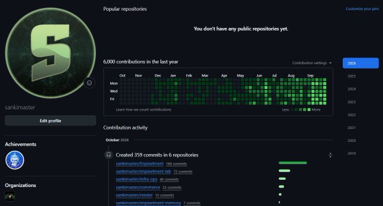Viewport: 383px width, 206px height.
Task: Click the 186 commits link
Action: pos(176,164)
